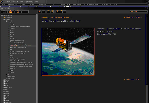Open search with the magnifier icon
Image resolution: width=149 pixels, height=103 pixels.
pyautogui.click(x=57, y=11)
